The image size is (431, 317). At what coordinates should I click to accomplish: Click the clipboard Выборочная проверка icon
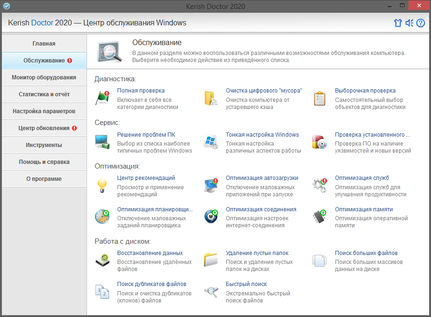click(320, 98)
